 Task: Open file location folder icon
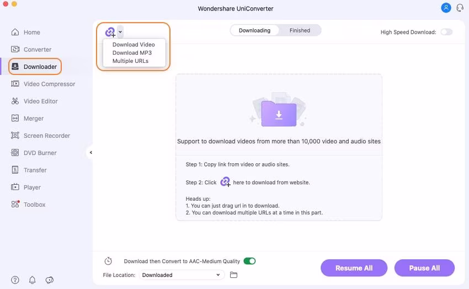coord(233,275)
